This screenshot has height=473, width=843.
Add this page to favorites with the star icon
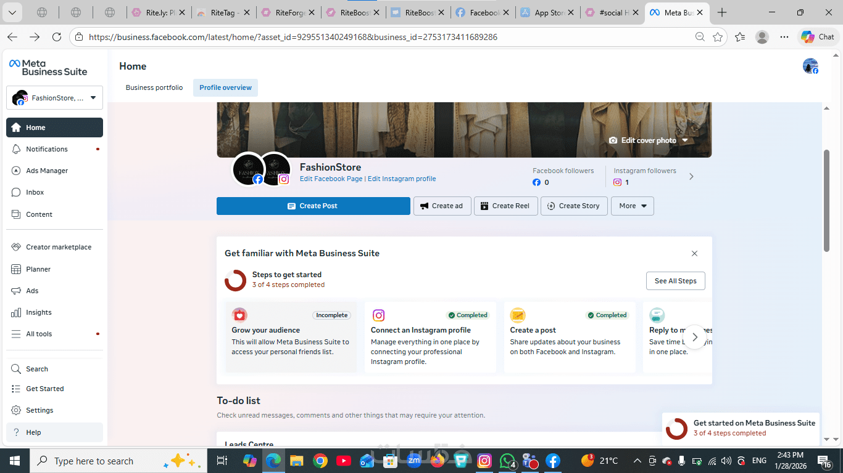[718, 37]
